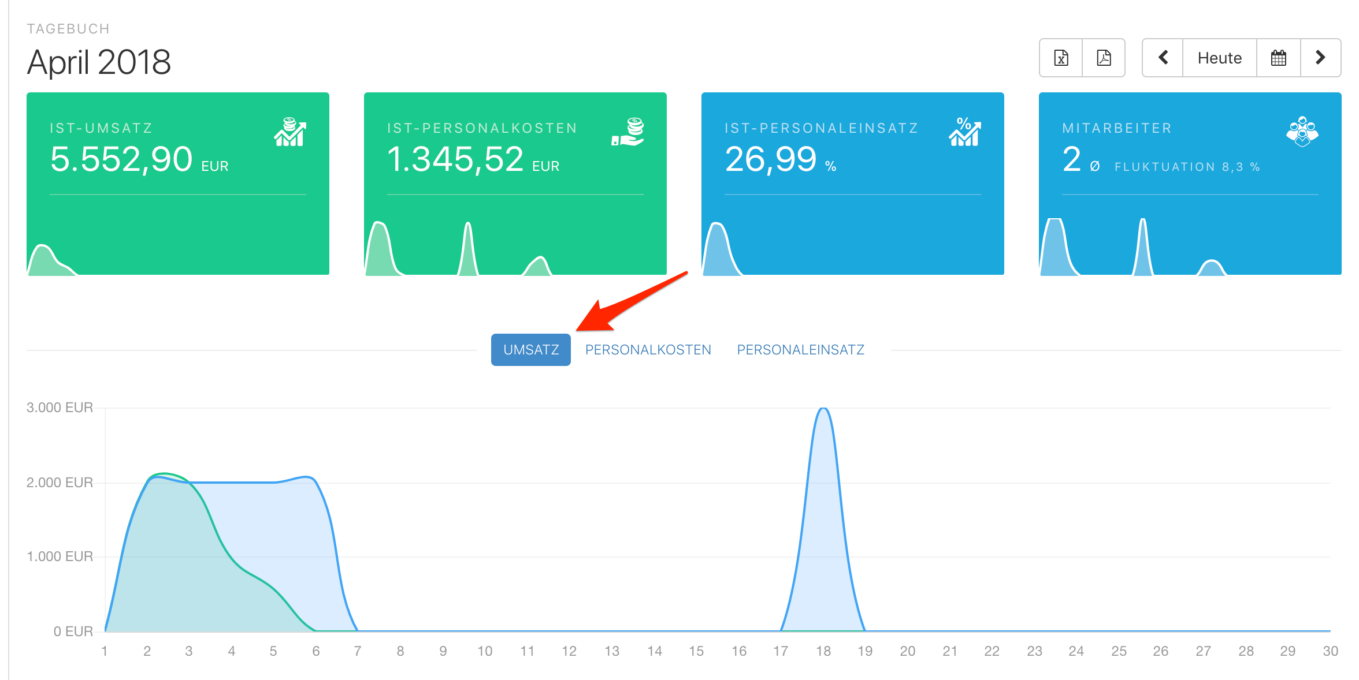
Task: Switch to the Personalkosten tab
Action: click(x=648, y=350)
